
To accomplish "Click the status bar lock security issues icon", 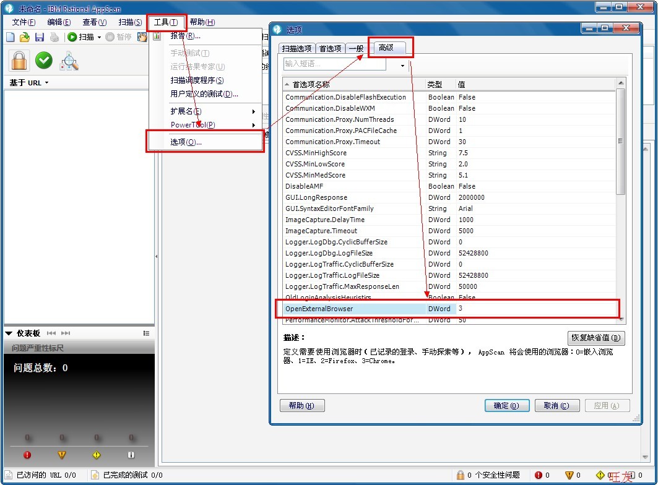I will (x=461, y=475).
